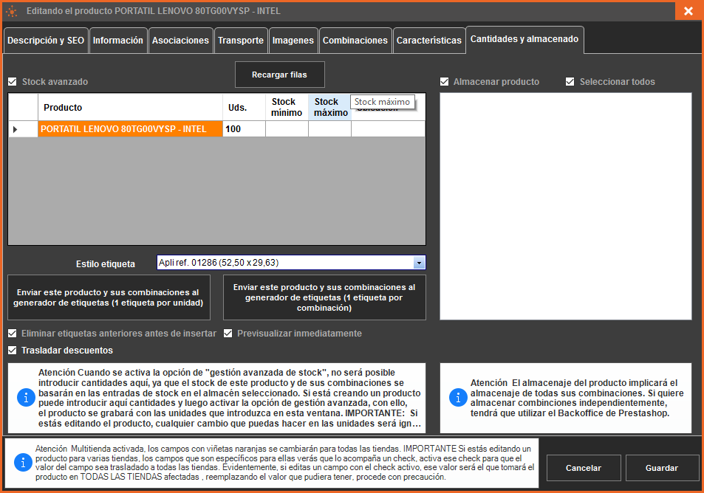
Task: Disable Trasladar descuentos option
Action: pyautogui.click(x=13, y=351)
